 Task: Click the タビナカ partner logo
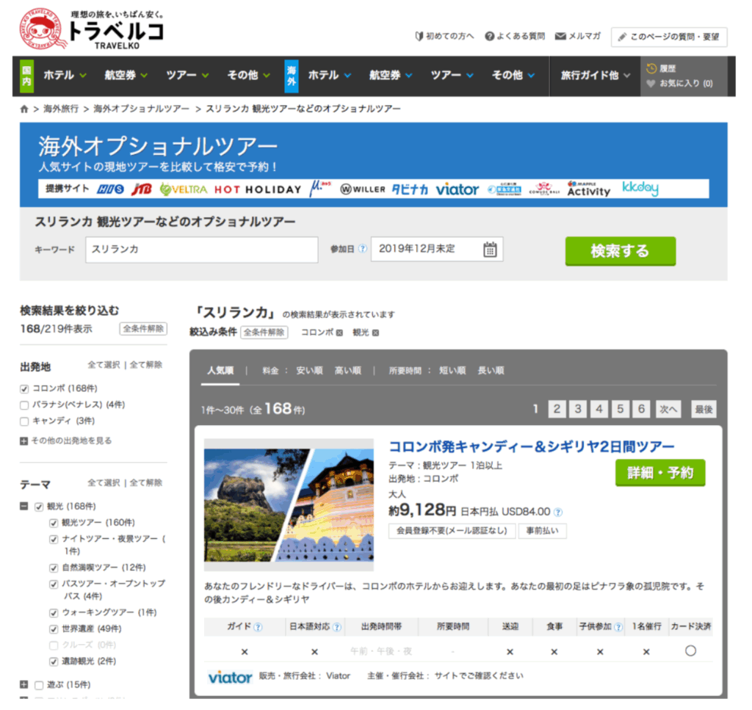[410, 189]
